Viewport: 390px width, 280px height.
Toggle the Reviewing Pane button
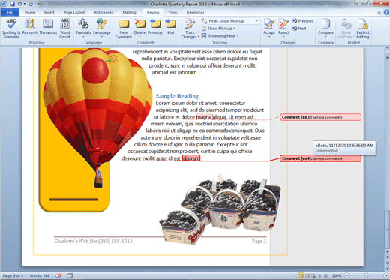(x=218, y=36)
